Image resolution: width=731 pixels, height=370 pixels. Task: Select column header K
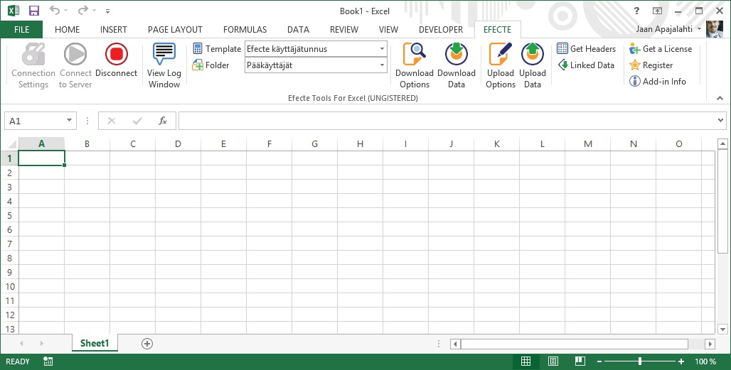click(496, 144)
